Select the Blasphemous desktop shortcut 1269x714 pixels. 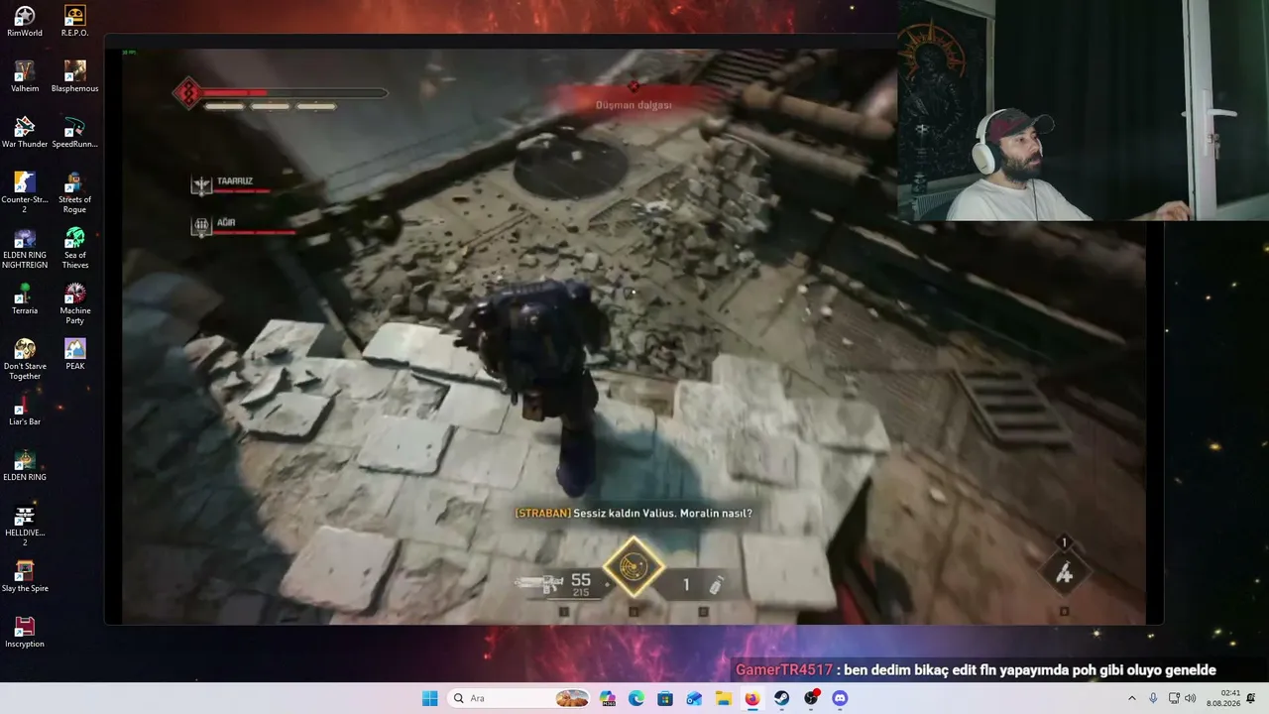pos(74,76)
